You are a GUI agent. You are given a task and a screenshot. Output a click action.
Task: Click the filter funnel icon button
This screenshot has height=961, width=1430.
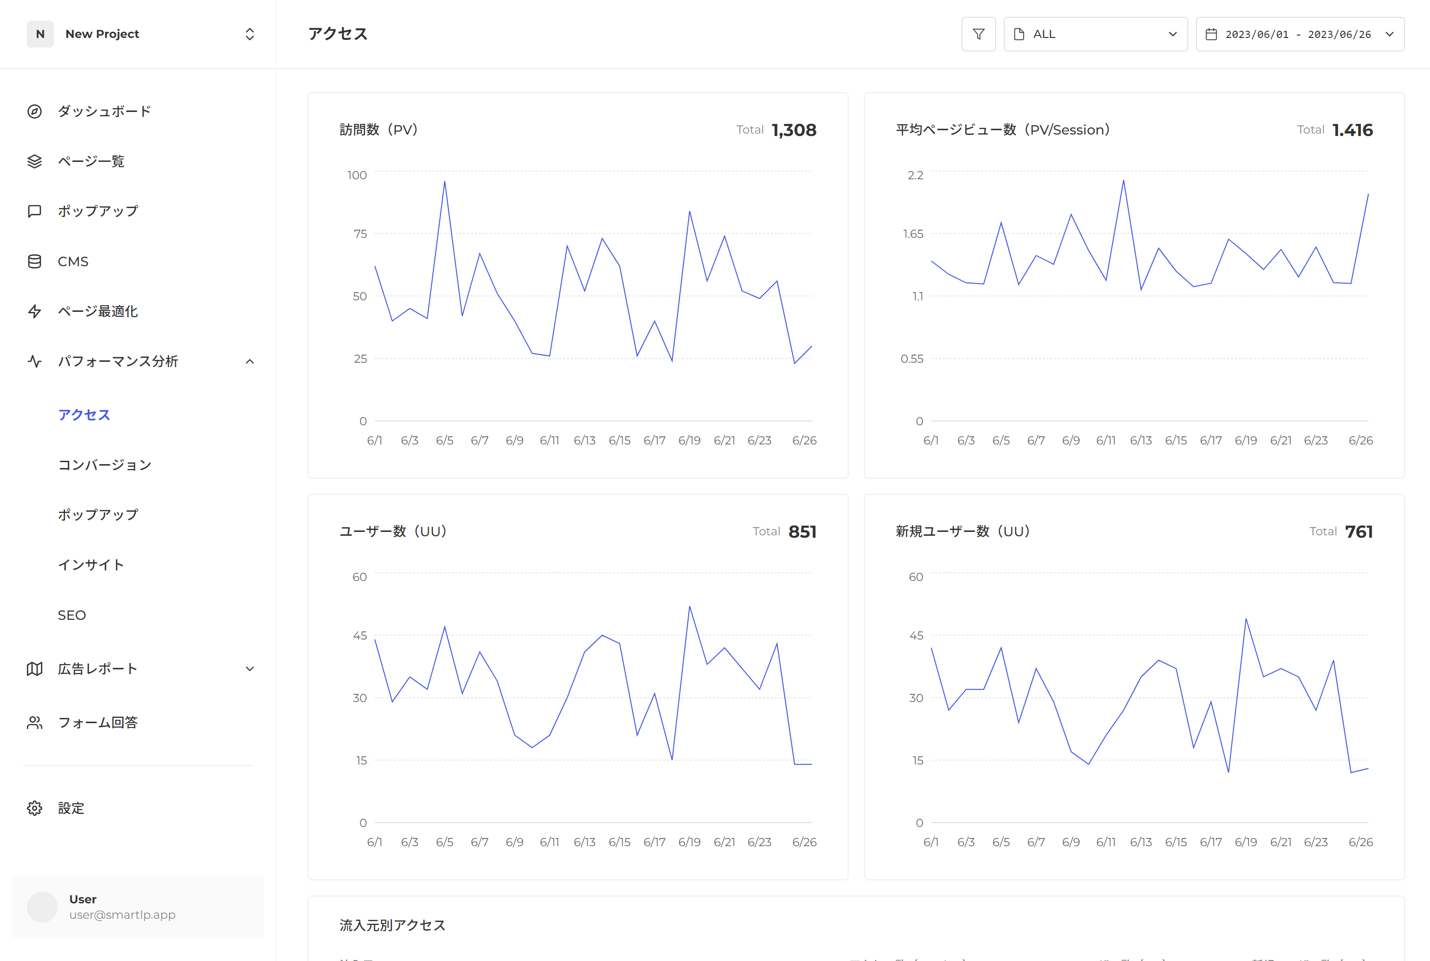pyautogui.click(x=978, y=34)
